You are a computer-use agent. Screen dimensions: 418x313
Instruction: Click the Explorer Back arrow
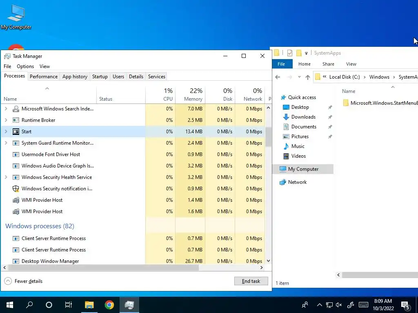click(x=278, y=77)
